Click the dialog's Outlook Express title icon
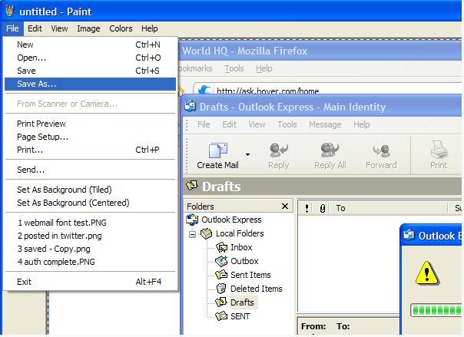 409,235
